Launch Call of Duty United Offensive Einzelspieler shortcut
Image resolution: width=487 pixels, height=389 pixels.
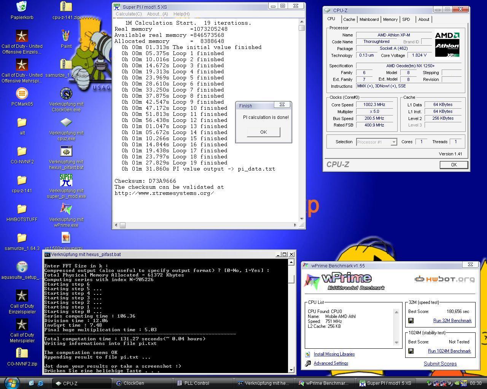(22, 36)
